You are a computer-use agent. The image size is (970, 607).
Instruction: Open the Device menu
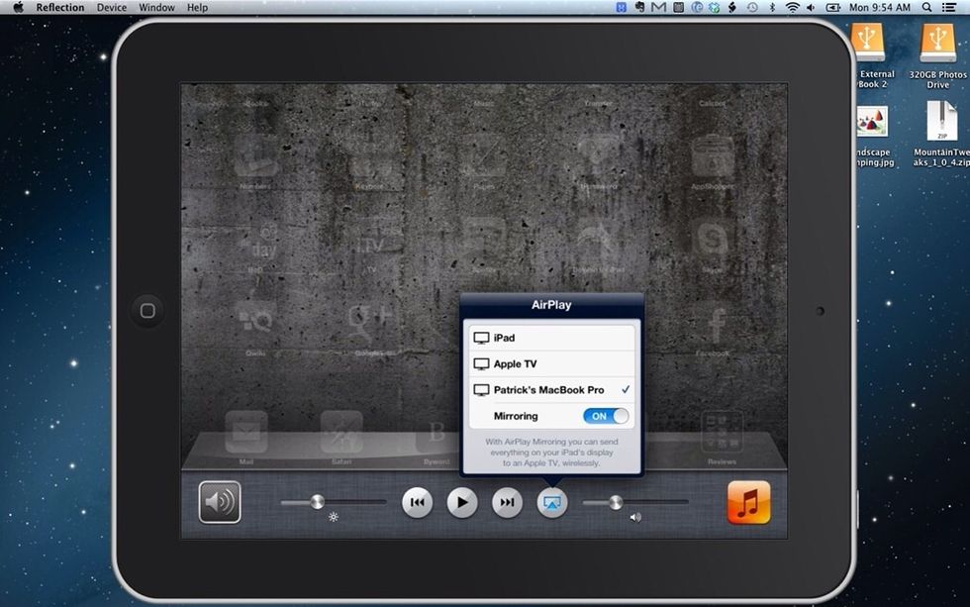click(x=111, y=7)
